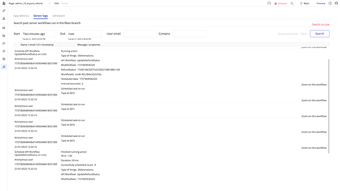Focus the User email input field
The width and height of the screenshot is (340, 191).
(x=140, y=34)
